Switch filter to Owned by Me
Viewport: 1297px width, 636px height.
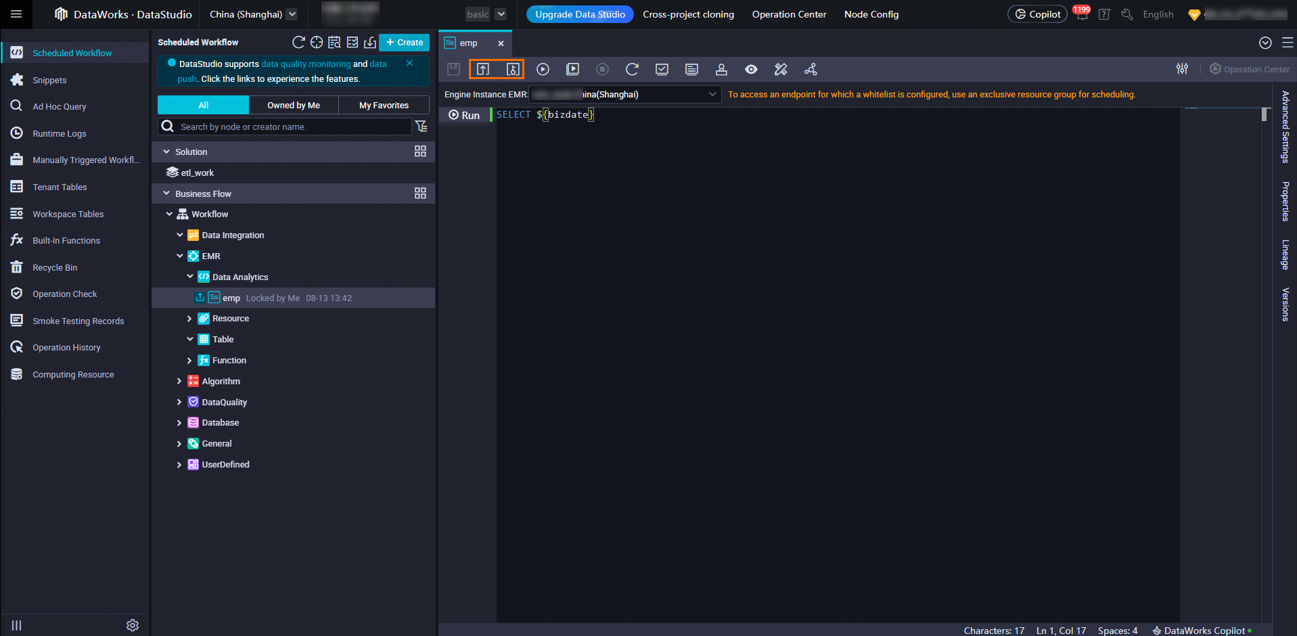(293, 105)
